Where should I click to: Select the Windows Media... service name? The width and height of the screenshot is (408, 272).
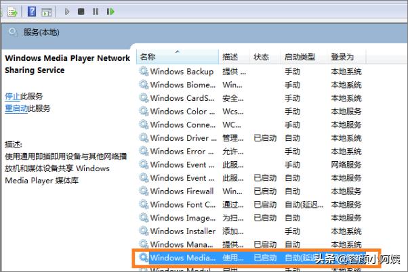183,258
